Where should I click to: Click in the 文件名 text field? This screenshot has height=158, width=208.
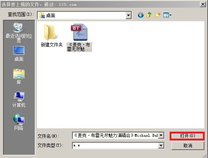(x=116, y=135)
